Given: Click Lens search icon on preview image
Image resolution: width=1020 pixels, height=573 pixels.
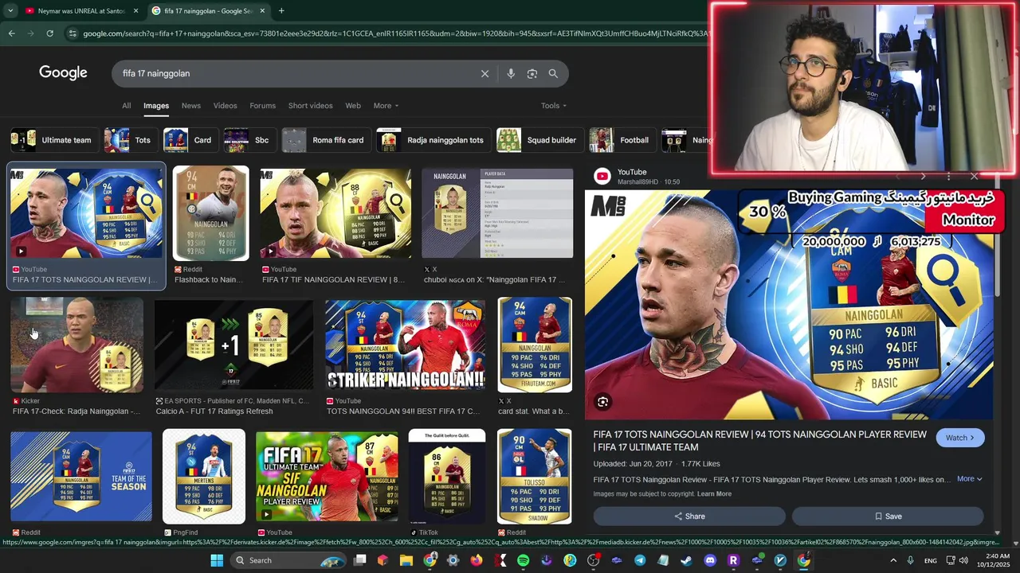Looking at the screenshot, I should (x=602, y=403).
